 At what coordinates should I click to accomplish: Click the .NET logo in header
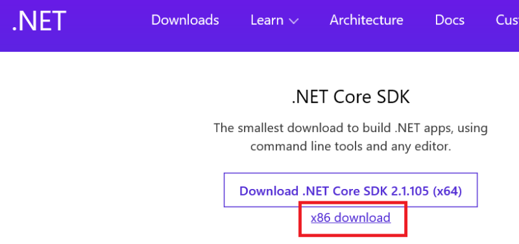39,21
